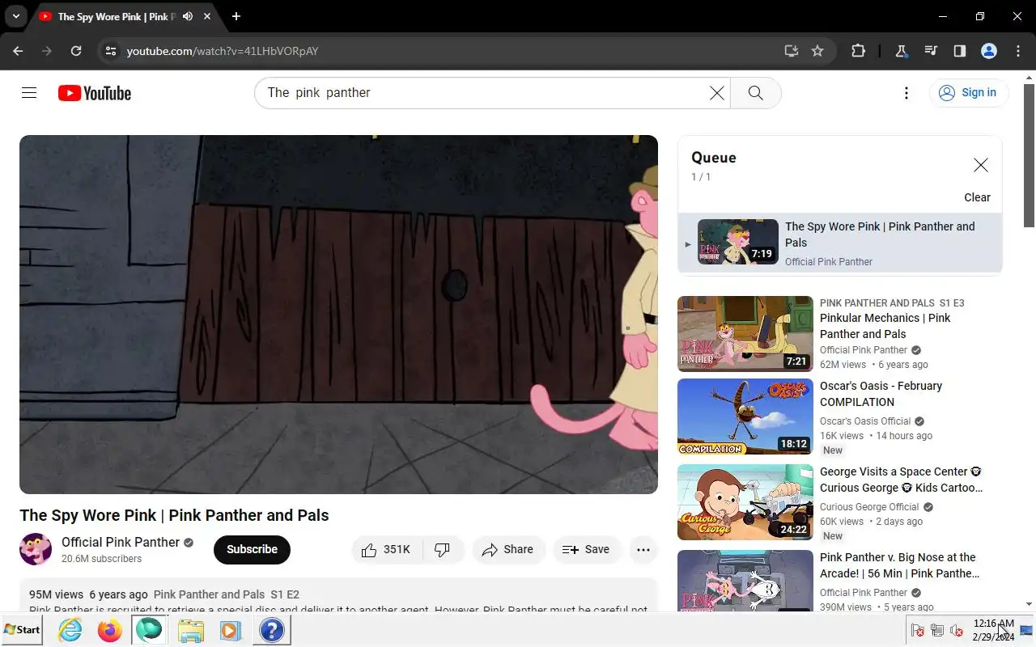The height and width of the screenshot is (647, 1036).
Task: Select queued video 'The Spy Wore Pink'
Action: 840,243
